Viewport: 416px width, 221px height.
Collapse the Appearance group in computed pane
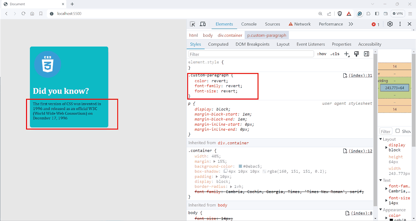tap(381, 210)
